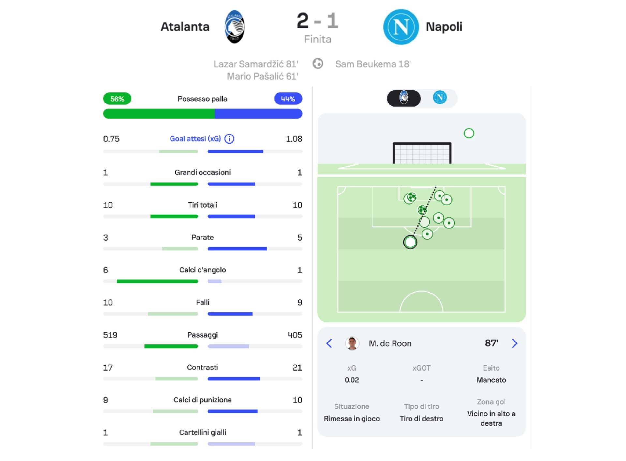Click the Napoli club crest in header
626x461 pixels.
coord(401,27)
